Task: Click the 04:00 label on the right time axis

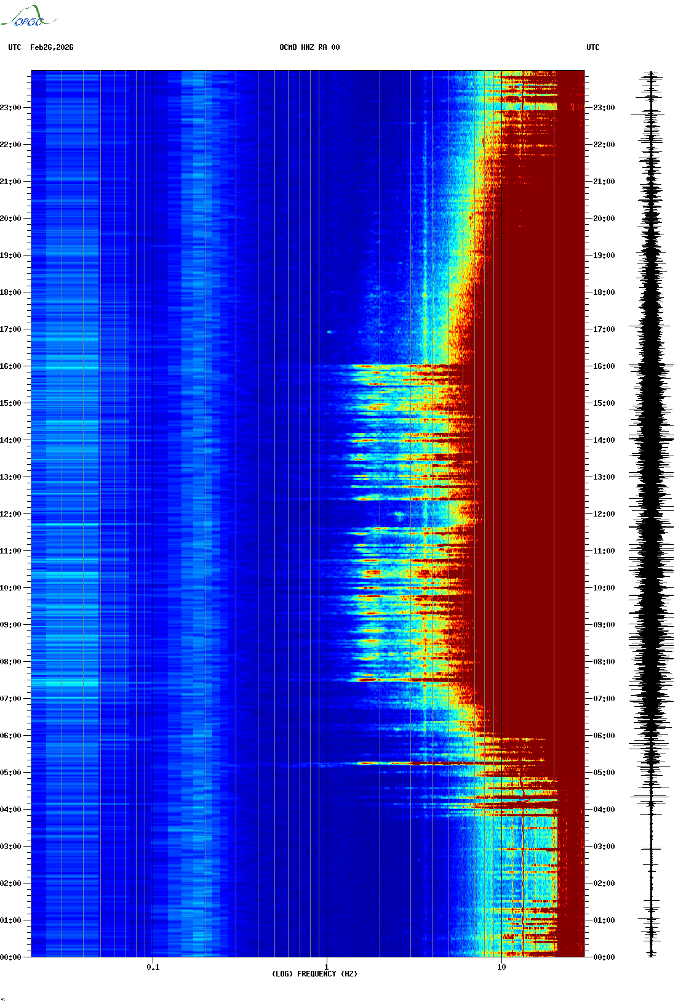Action: pyautogui.click(x=604, y=810)
